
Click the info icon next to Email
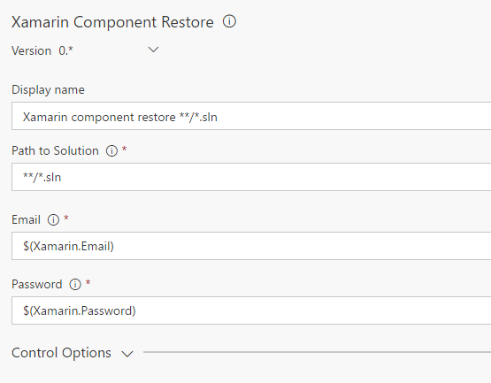53,220
